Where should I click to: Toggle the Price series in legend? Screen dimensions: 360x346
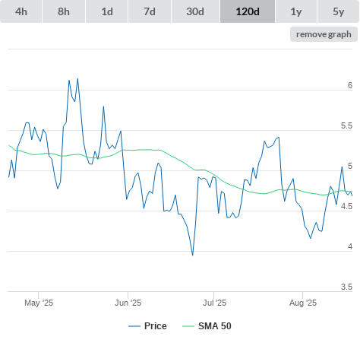tap(156, 326)
